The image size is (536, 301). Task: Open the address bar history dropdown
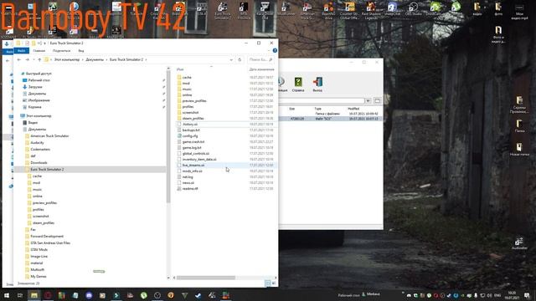(231, 59)
